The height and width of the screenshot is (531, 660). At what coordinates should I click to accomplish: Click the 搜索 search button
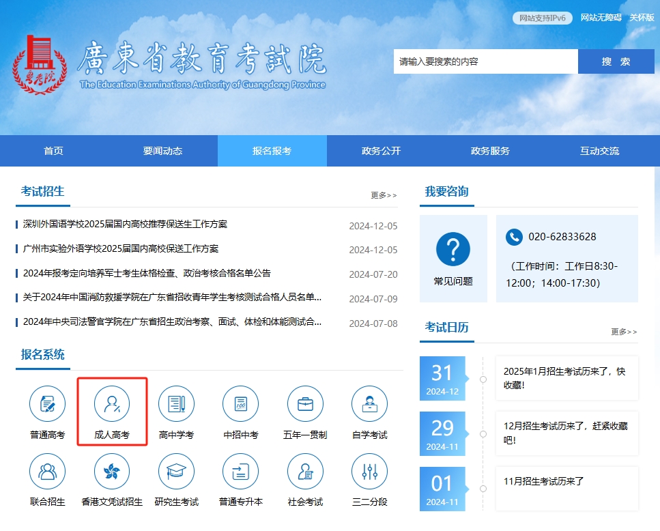(x=616, y=61)
